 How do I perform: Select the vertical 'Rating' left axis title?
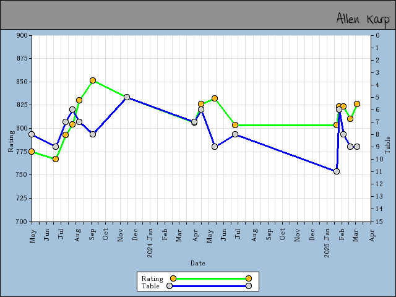pyautogui.click(x=11, y=141)
